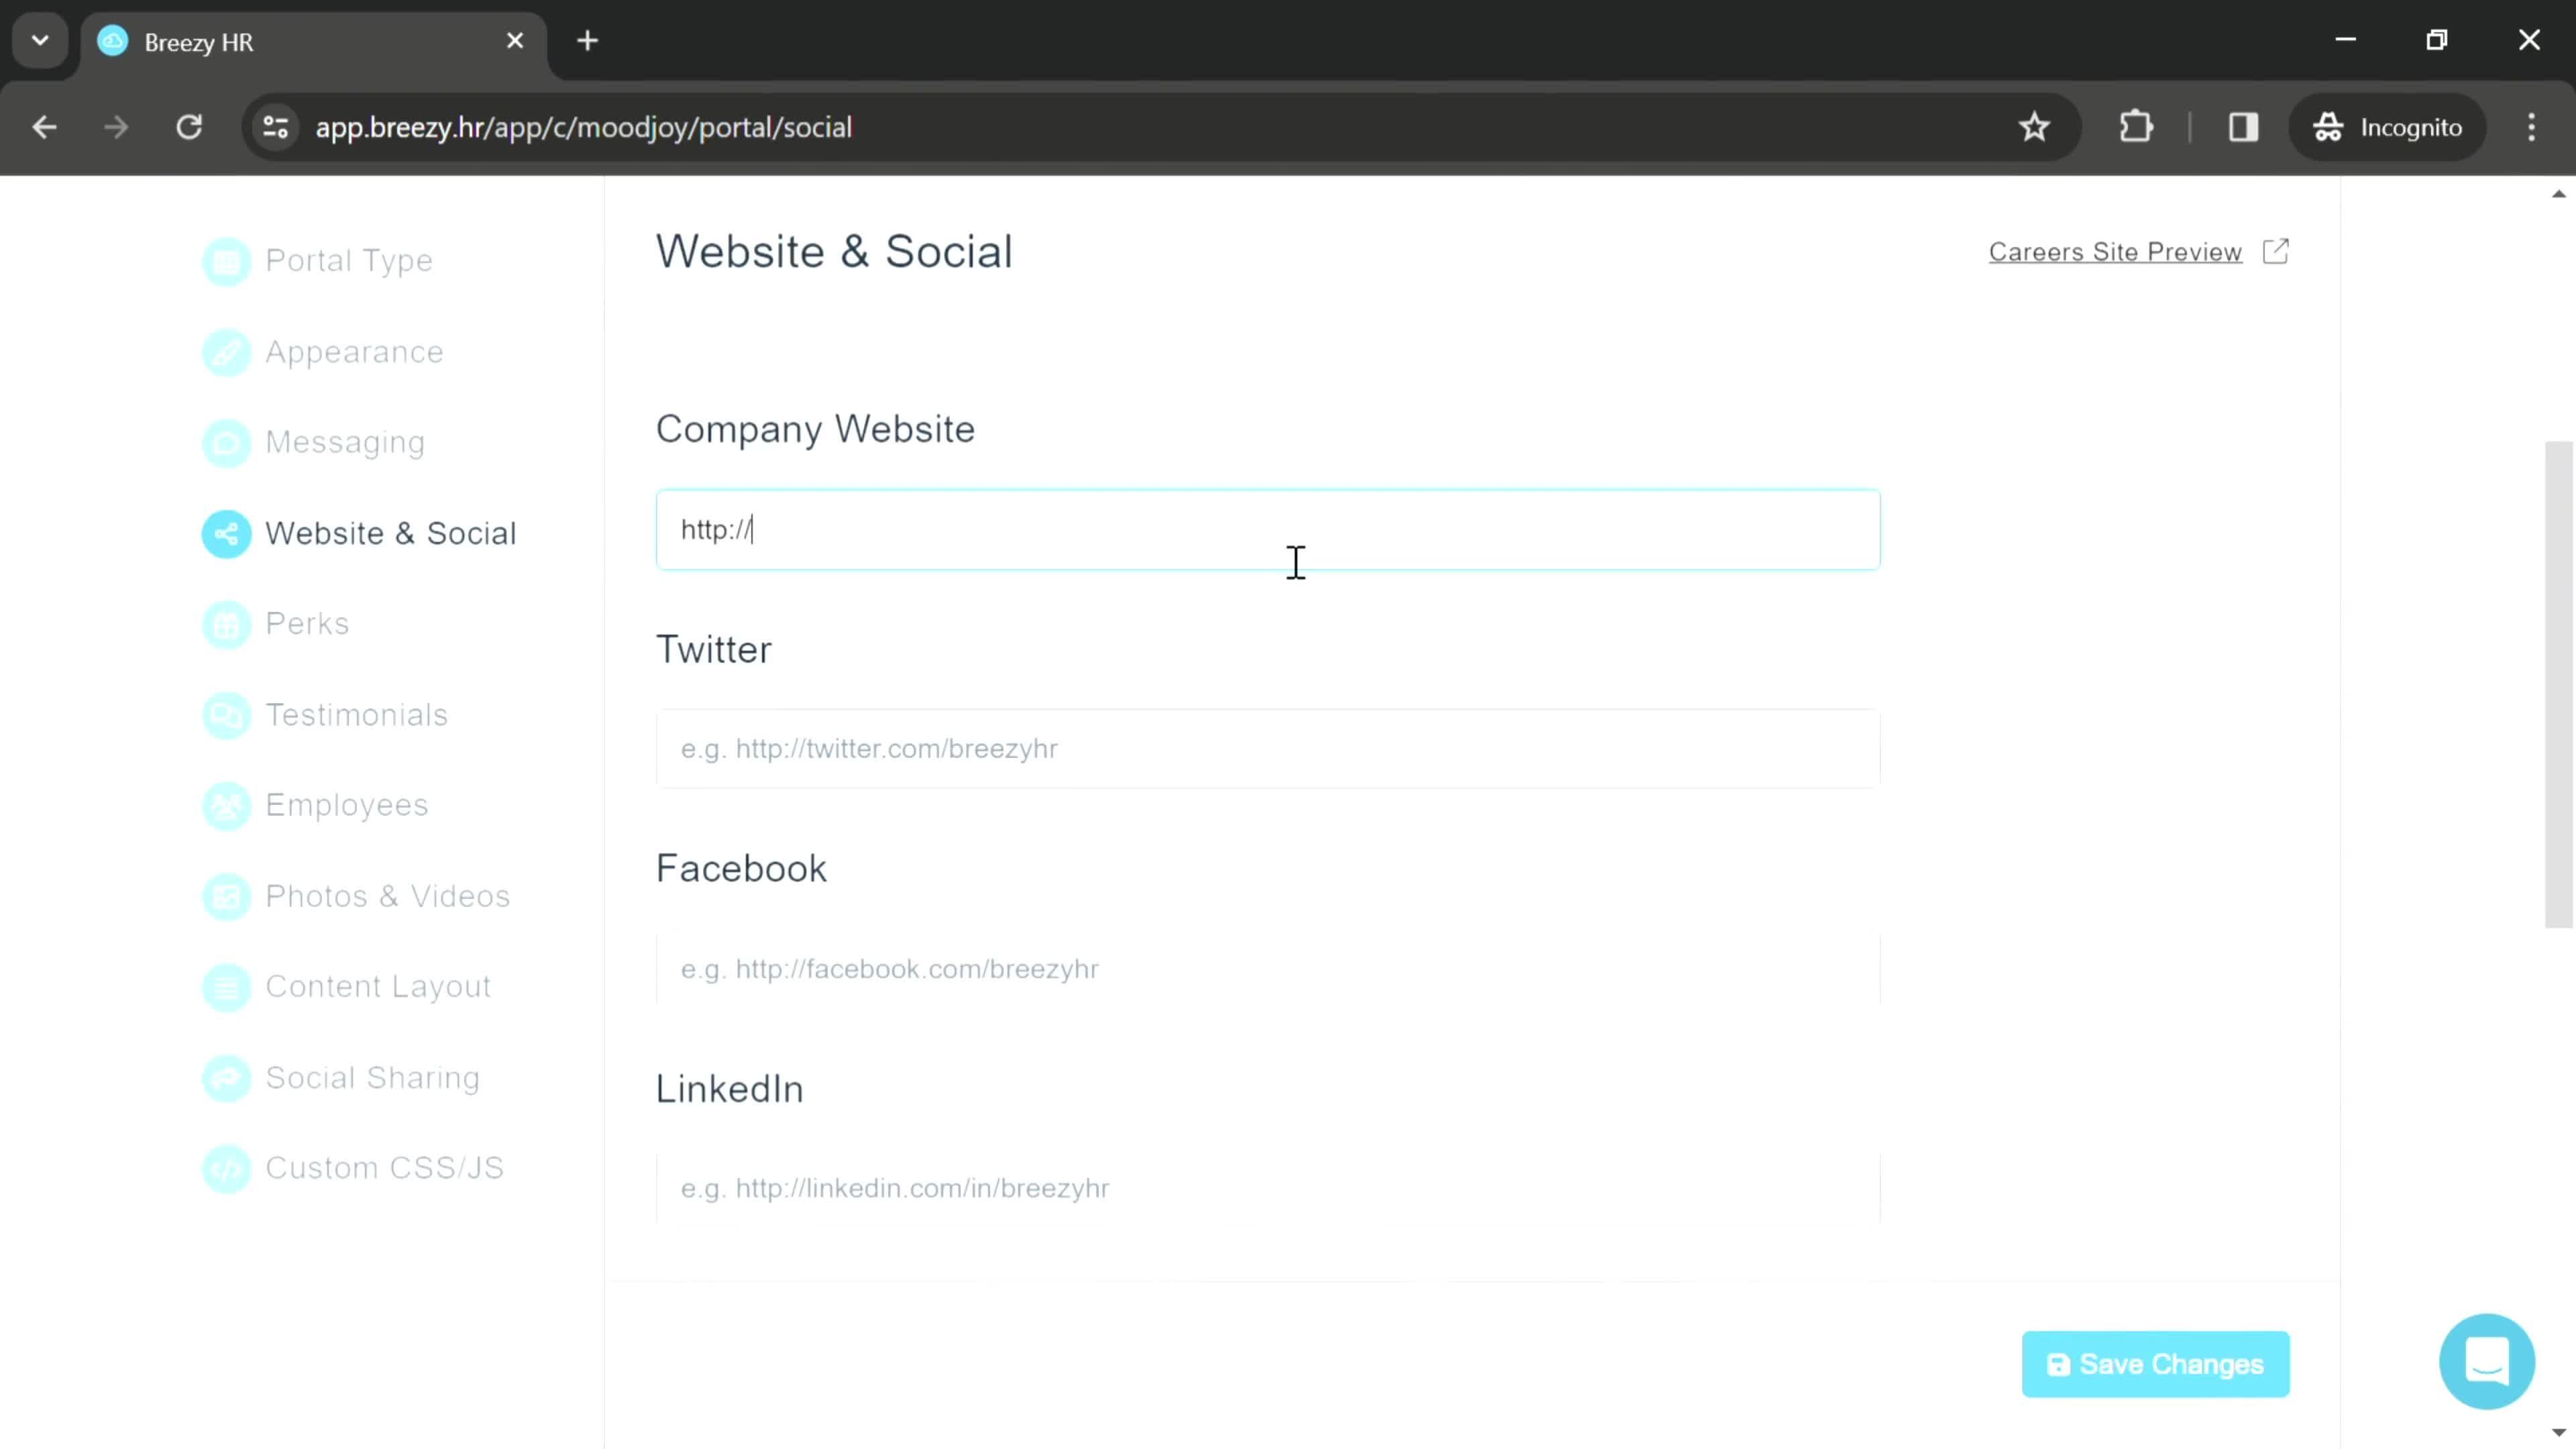2576x1449 pixels.
Task: Click the Portal Type sidebar icon
Action: pos(227,262)
